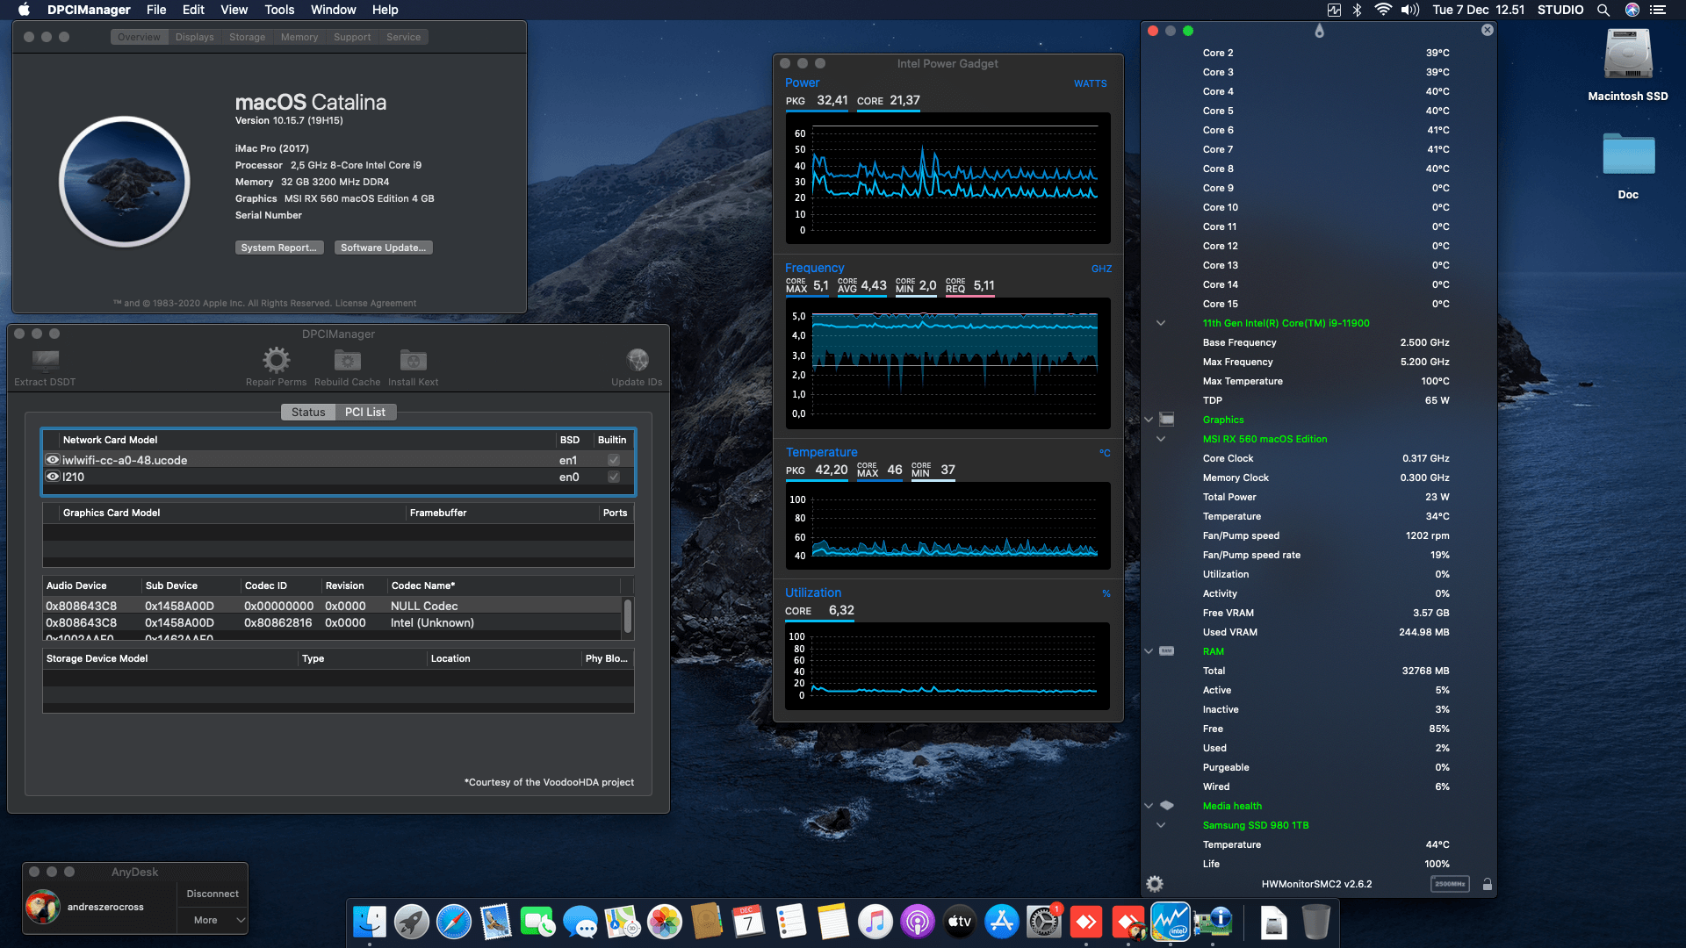
Task: Open the License Agreement link
Action: click(x=375, y=303)
